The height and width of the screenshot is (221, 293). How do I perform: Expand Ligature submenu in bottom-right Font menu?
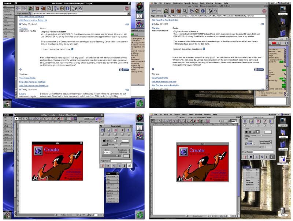(x=251, y=182)
